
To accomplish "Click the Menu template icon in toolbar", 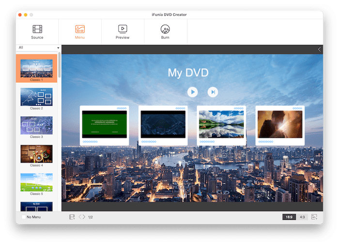I will [x=80, y=29].
